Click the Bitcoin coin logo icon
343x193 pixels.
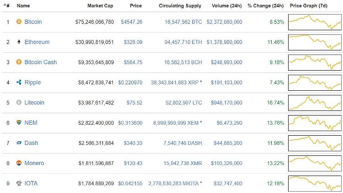pyautogui.click(x=19, y=22)
